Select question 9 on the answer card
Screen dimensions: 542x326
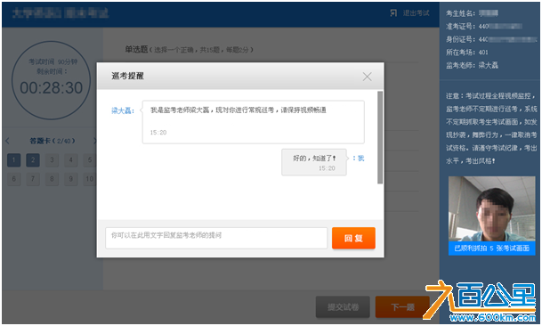coord(71,179)
